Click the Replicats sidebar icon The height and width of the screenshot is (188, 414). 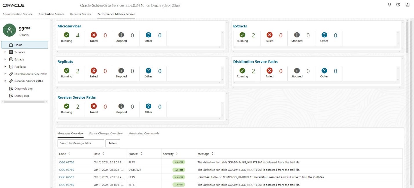[x=11, y=67]
